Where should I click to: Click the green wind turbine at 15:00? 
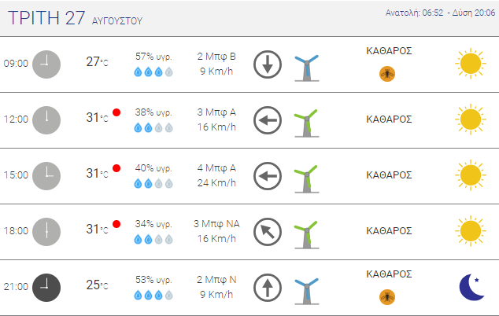pyautogui.click(x=305, y=176)
